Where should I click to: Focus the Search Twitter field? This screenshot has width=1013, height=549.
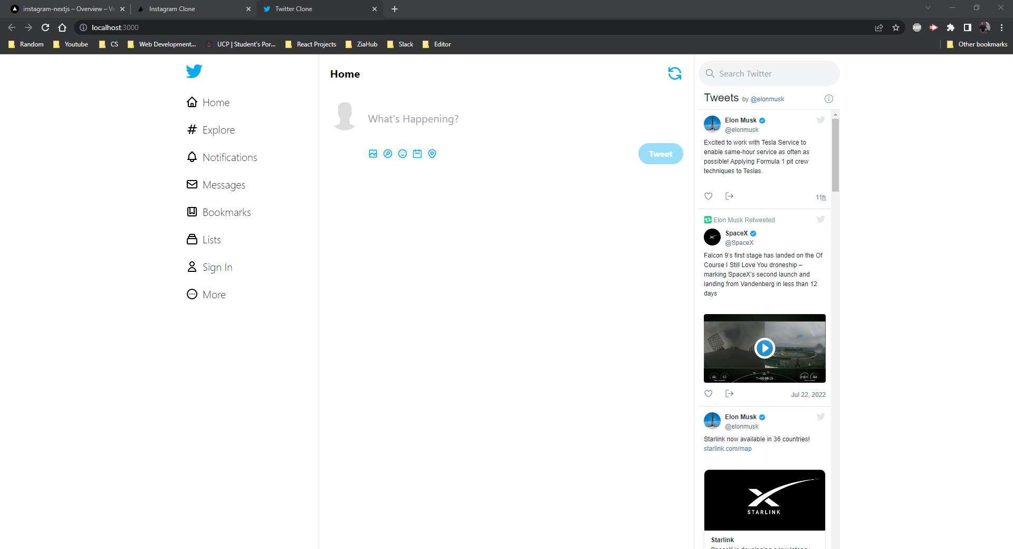[769, 73]
